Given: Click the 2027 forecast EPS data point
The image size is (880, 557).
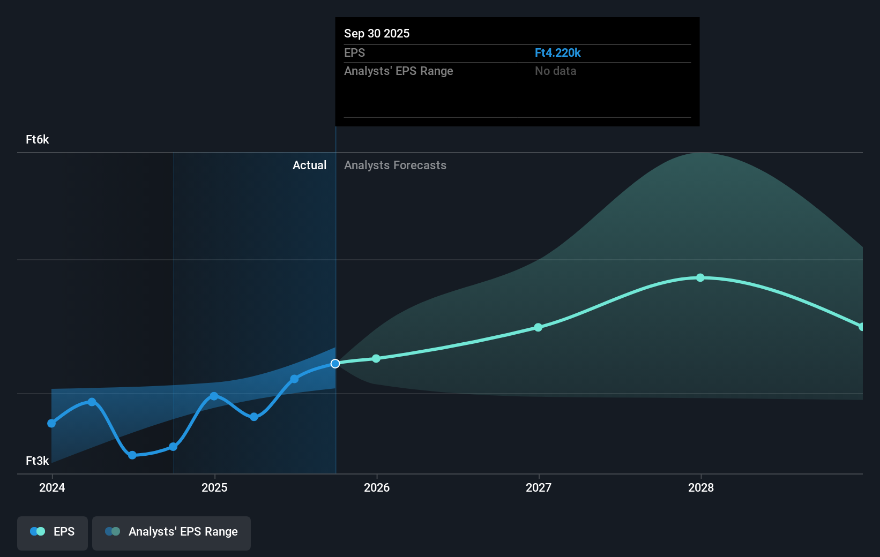Looking at the screenshot, I should click(538, 327).
